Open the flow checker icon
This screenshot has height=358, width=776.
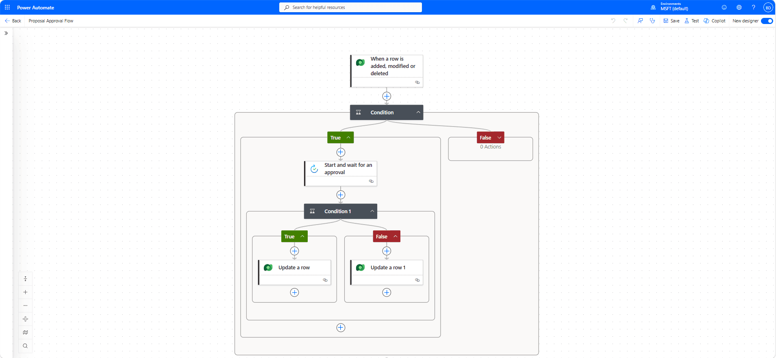[x=652, y=21]
